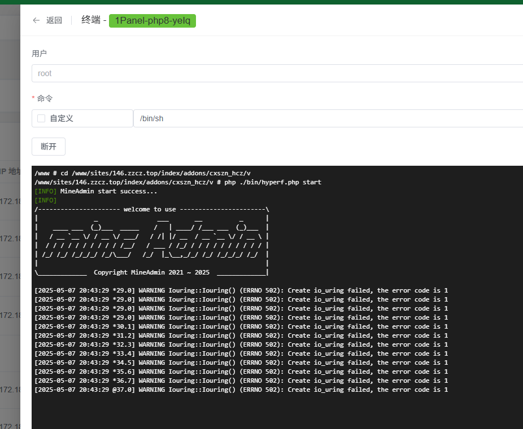The image size is (523, 429).
Task: Click the warning line containing *33.4]
Action: tap(241, 353)
